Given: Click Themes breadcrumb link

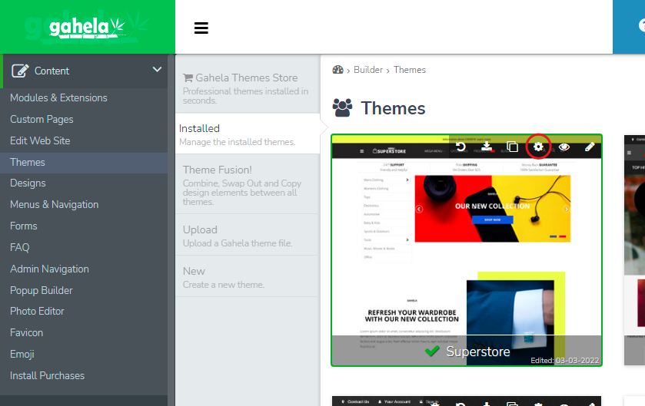Looking at the screenshot, I should [x=409, y=70].
